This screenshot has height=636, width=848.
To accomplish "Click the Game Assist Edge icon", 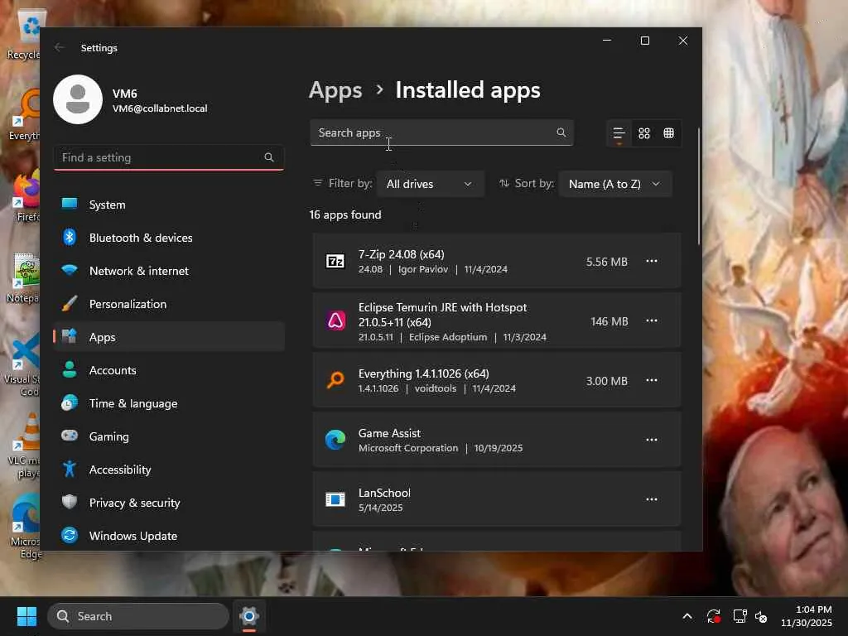I will [335, 440].
